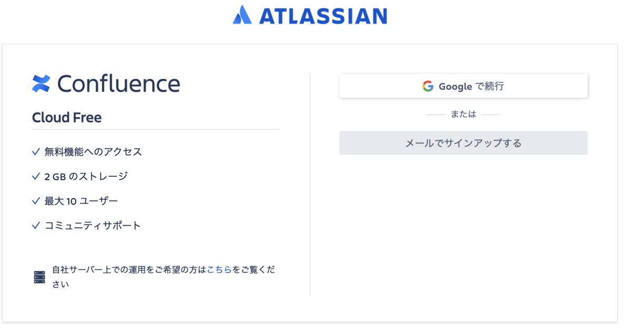The width and height of the screenshot is (632, 335).
Task: Click the checkmark beside 2 GB のストレージ
Action: (35, 176)
